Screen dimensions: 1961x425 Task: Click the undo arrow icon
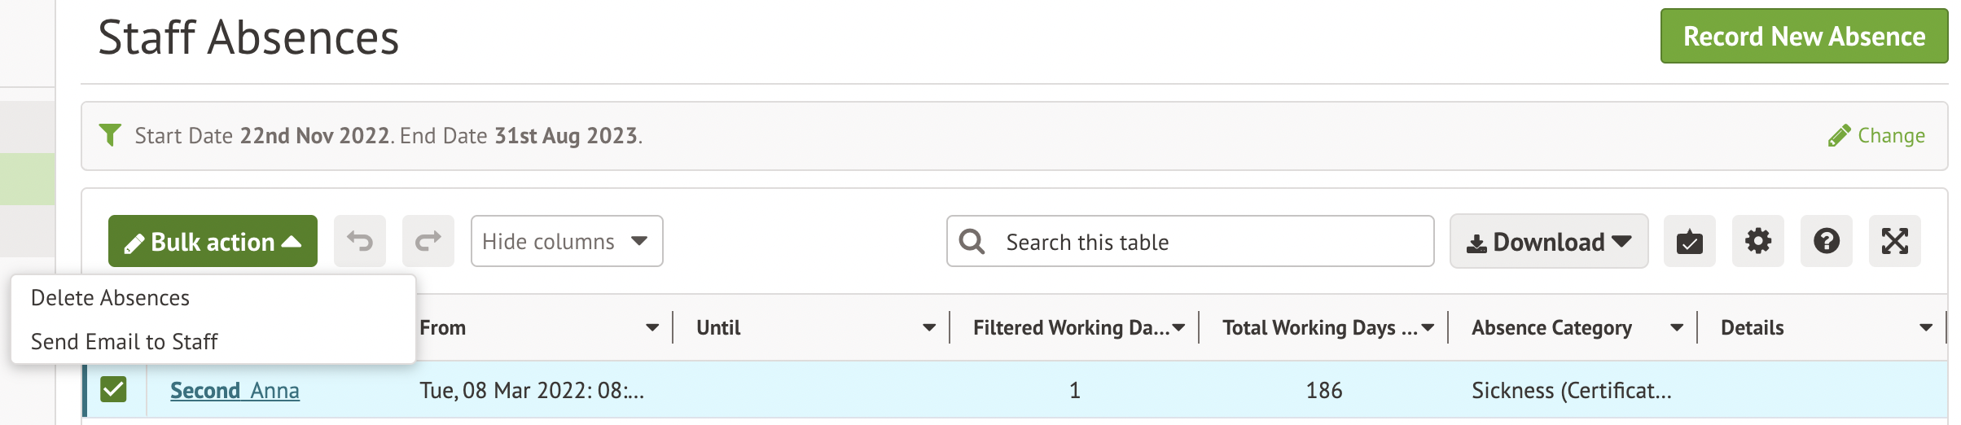[360, 241]
